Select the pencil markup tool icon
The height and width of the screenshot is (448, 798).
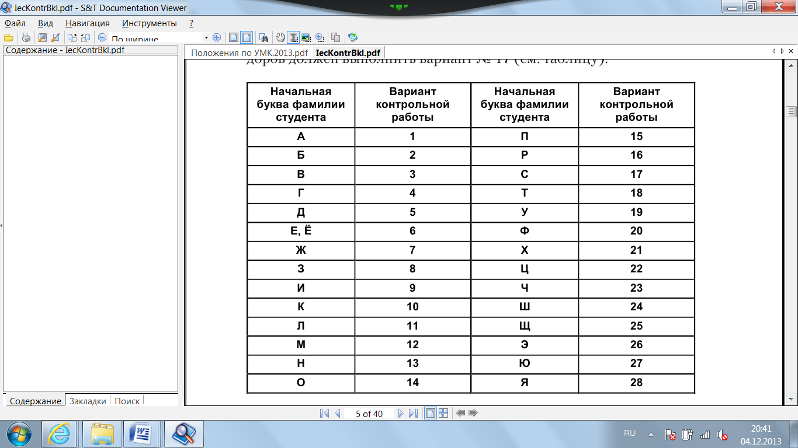click(x=56, y=37)
